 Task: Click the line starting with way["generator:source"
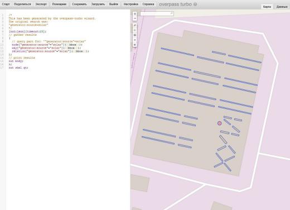(46, 48)
